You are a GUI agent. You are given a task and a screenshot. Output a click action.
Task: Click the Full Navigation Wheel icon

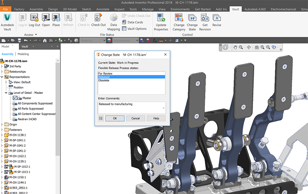point(225,47)
